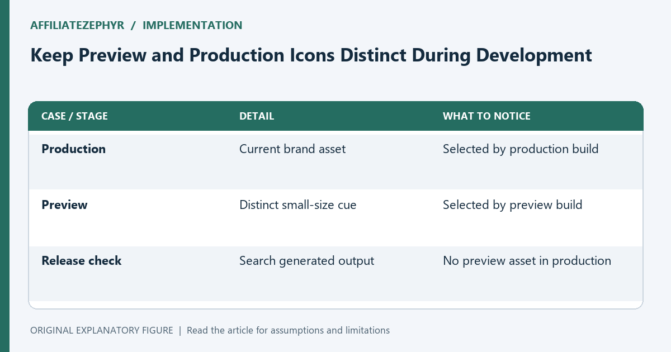Select the WHAT TO NOTICE column header
Image resolution: width=671 pixels, height=352 pixels.
click(x=486, y=116)
